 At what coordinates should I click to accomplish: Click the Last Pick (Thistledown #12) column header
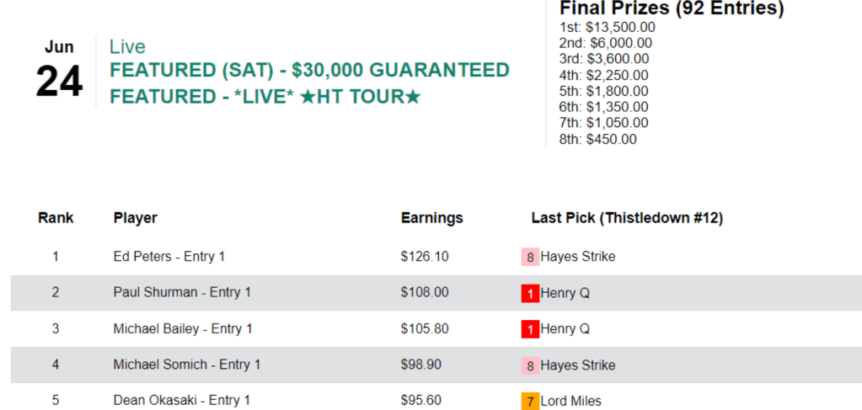click(627, 218)
